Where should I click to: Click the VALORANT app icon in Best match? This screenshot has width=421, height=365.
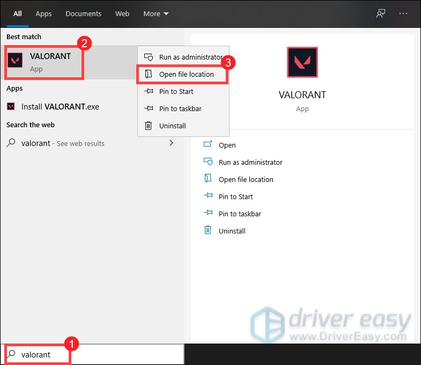pyautogui.click(x=16, y=62)
